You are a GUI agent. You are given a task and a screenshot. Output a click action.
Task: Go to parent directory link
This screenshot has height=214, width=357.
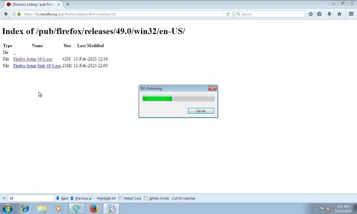click(x=15, y=52)
